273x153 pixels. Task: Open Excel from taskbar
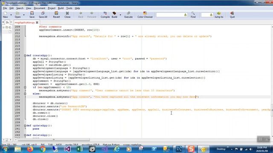click(x=80, y=149)
